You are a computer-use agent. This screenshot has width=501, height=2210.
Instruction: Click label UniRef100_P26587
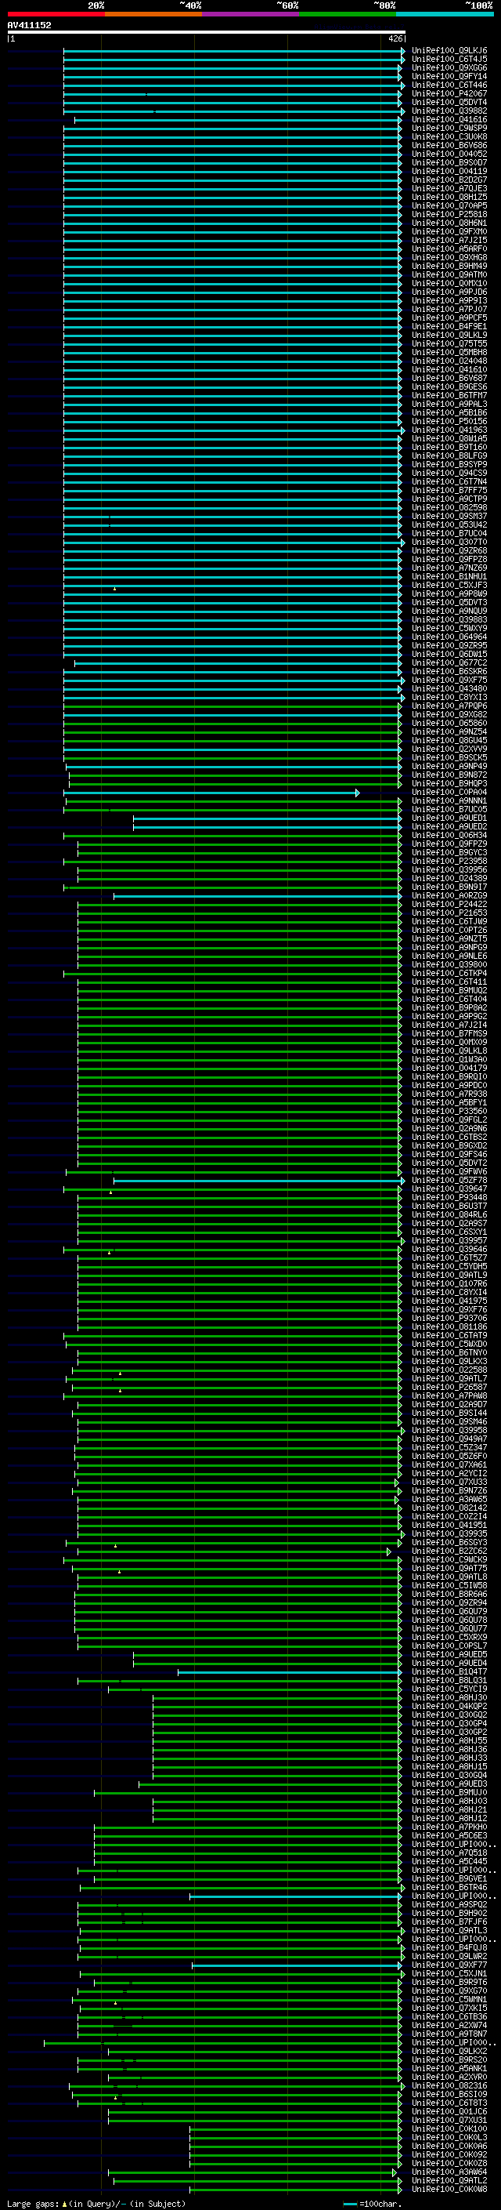point(449,1386)
